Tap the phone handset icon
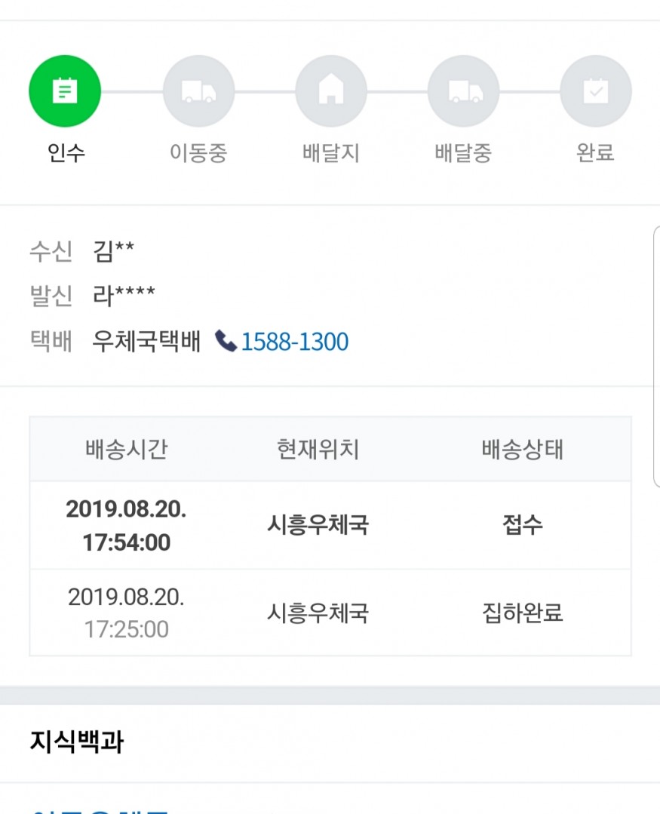 (x=226, y=341)
